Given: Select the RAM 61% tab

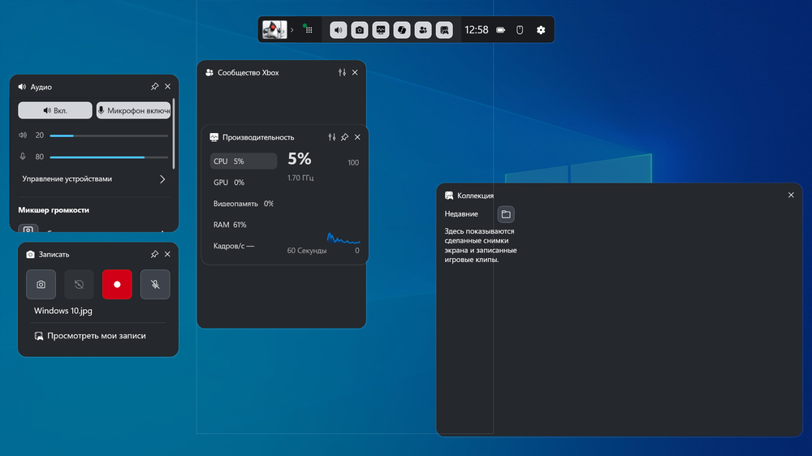Looking at the screenshot, I should pyautogui.click(x=244, y=225).
